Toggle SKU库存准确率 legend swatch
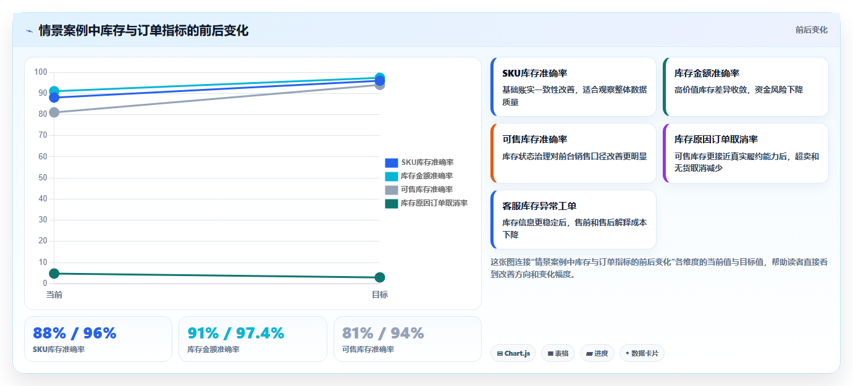The image size is (853, 386). [392, 162]
